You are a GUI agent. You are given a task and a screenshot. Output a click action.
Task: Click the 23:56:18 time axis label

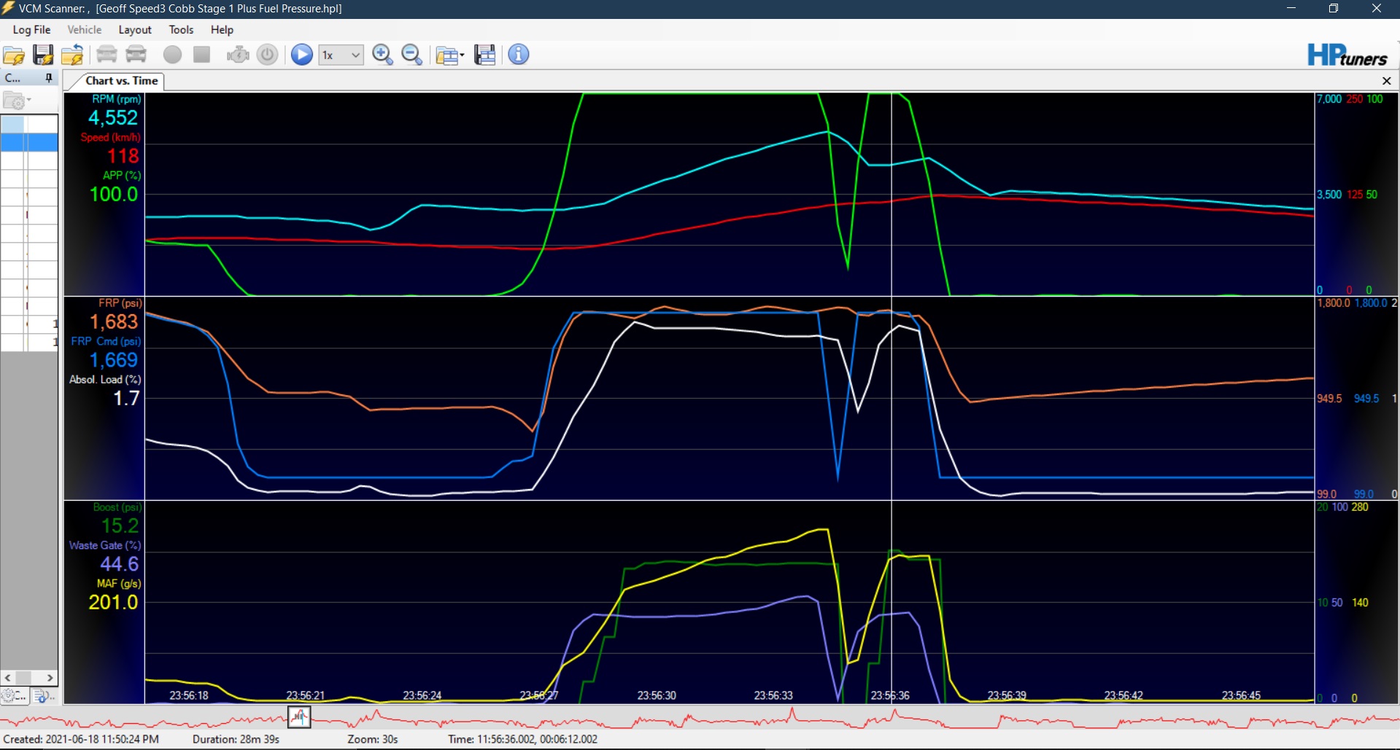tap(189, 695)
